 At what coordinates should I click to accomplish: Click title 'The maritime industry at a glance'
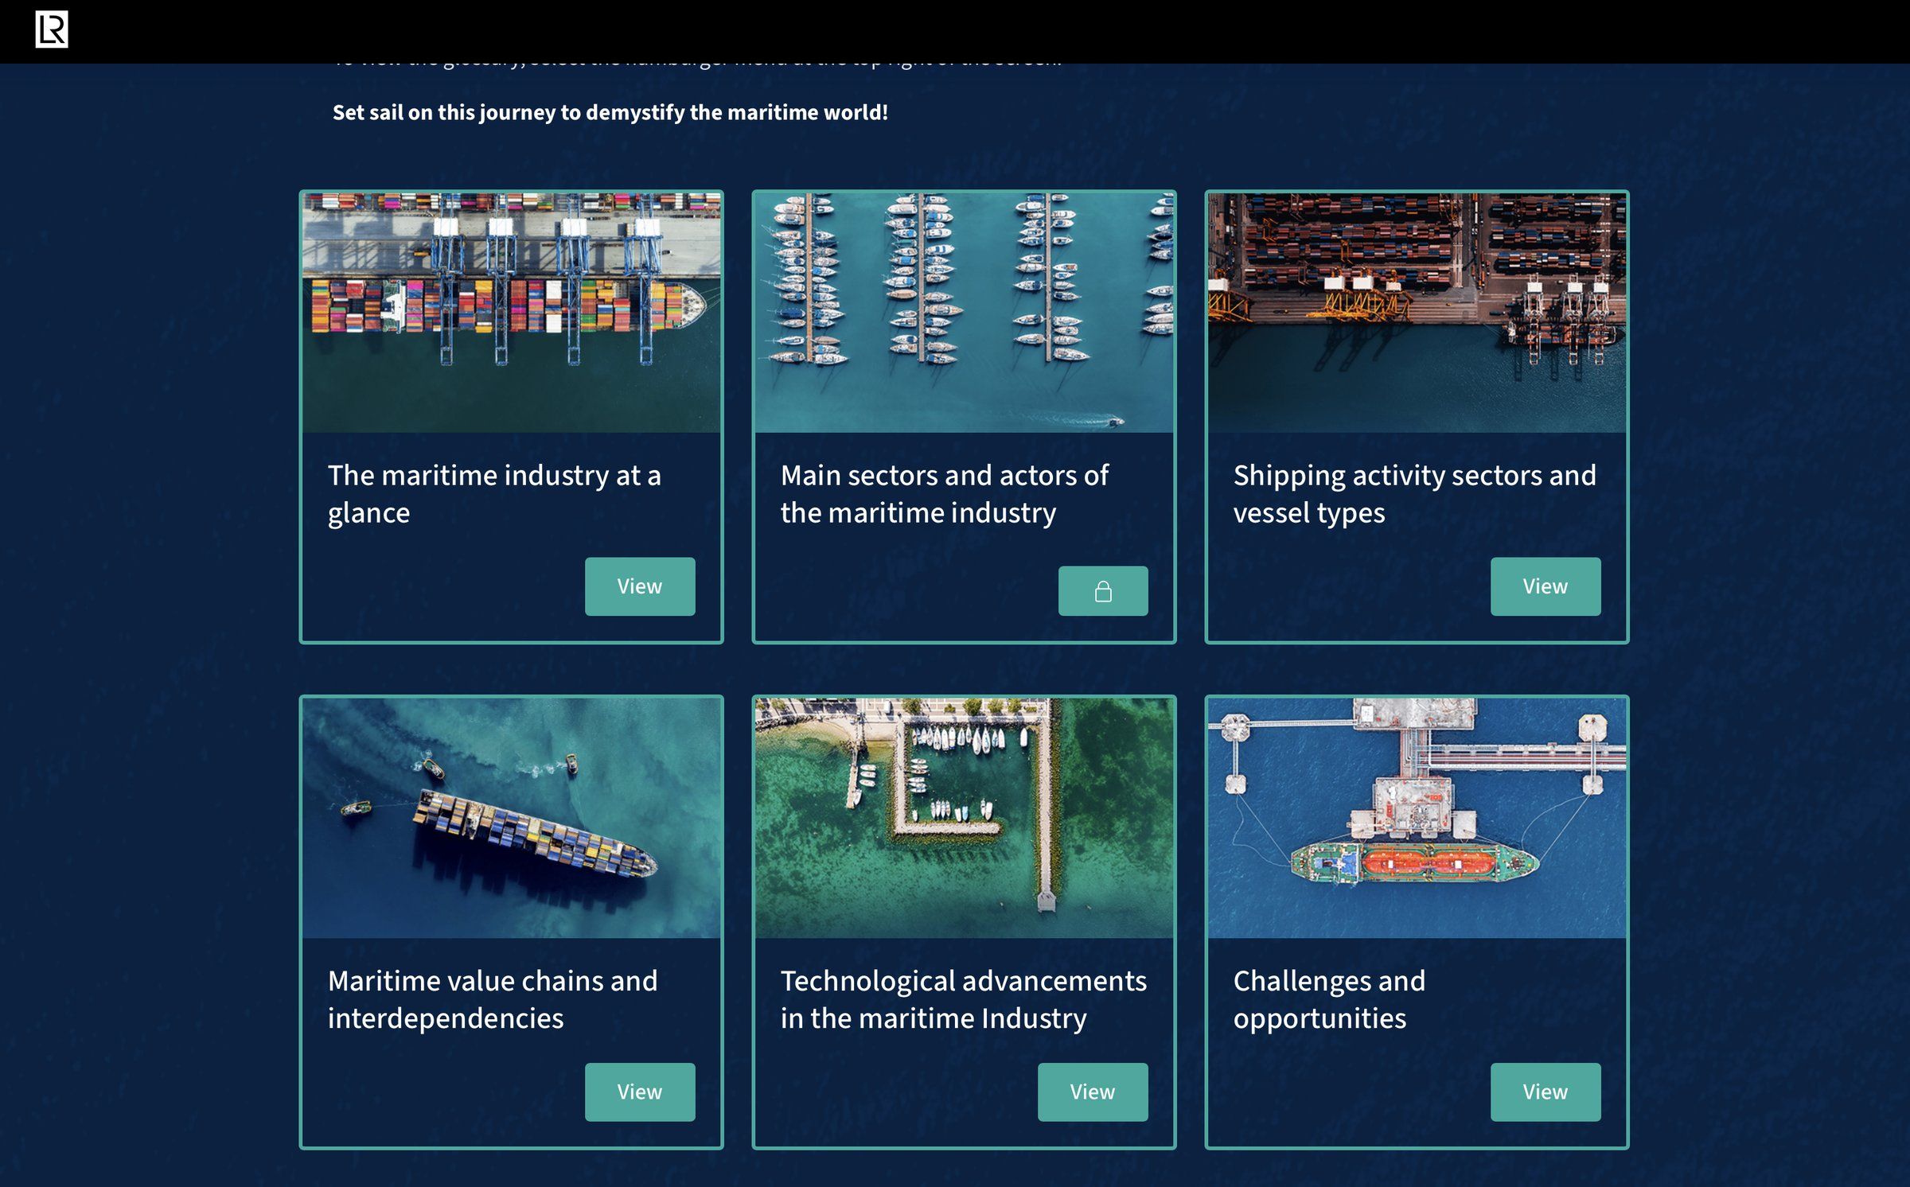coord(494,494)
